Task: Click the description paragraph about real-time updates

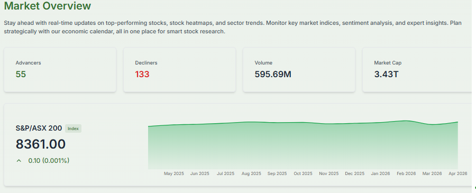Action: click(x=233, y=27)
